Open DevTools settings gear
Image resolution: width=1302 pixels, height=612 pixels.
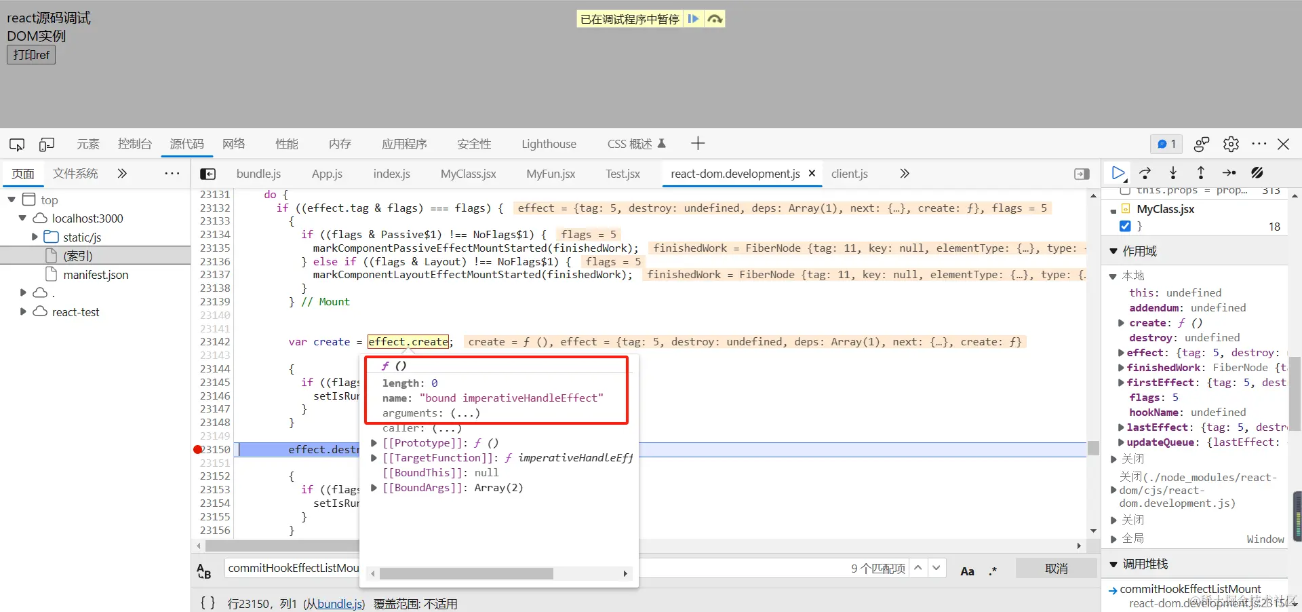(1231, 144)
